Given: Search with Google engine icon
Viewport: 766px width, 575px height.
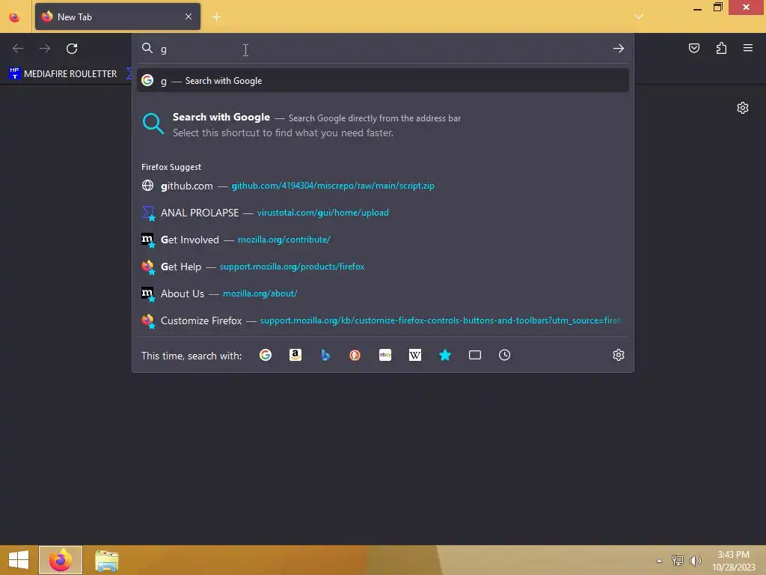Looking at the screenshot, I should pyautogui.click(x=266, y=355).
